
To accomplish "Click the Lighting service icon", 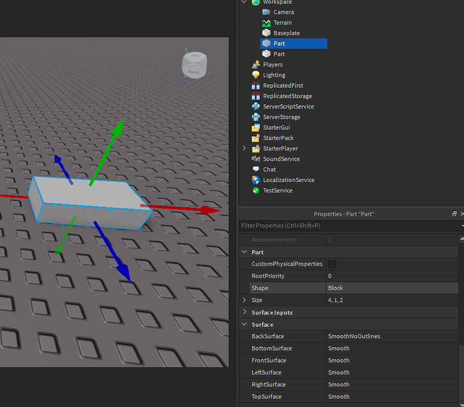I will coord(256,74).
